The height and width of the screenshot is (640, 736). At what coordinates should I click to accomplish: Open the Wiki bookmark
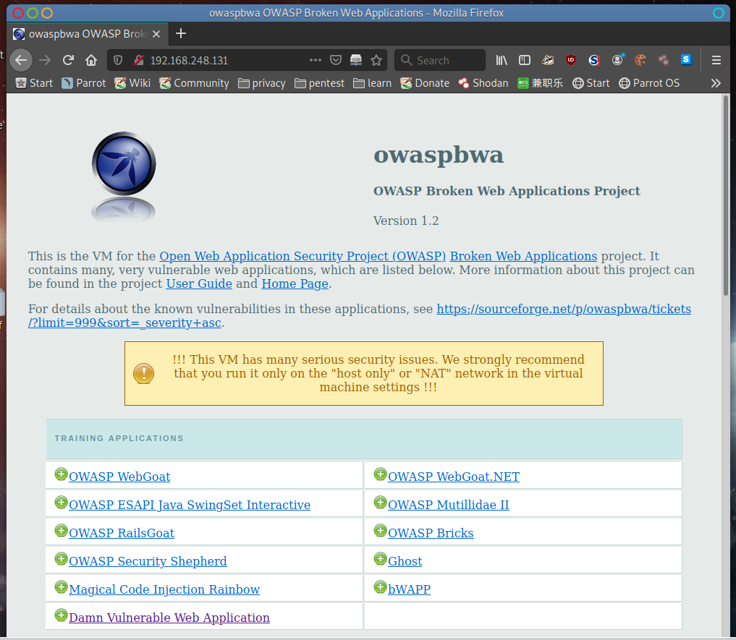[x=133, y=83]
